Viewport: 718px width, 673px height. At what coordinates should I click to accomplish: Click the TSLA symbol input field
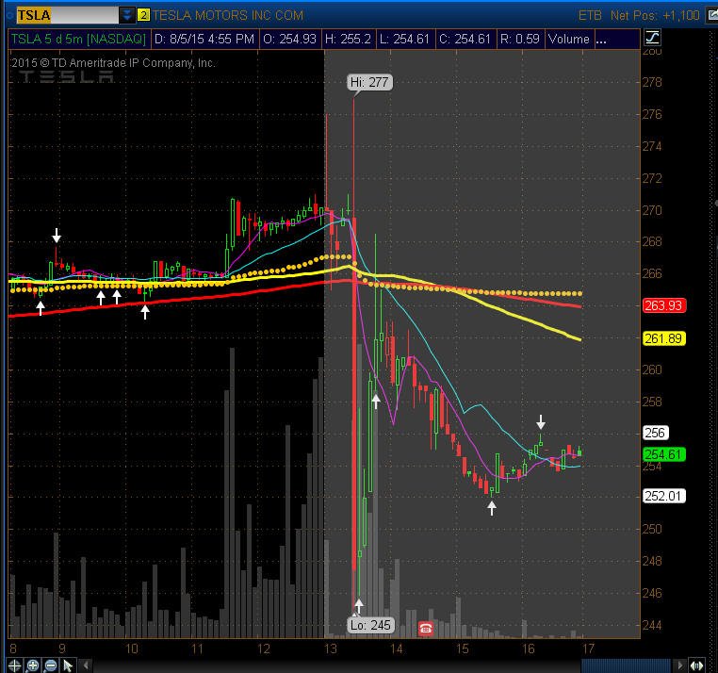point(67,15)
